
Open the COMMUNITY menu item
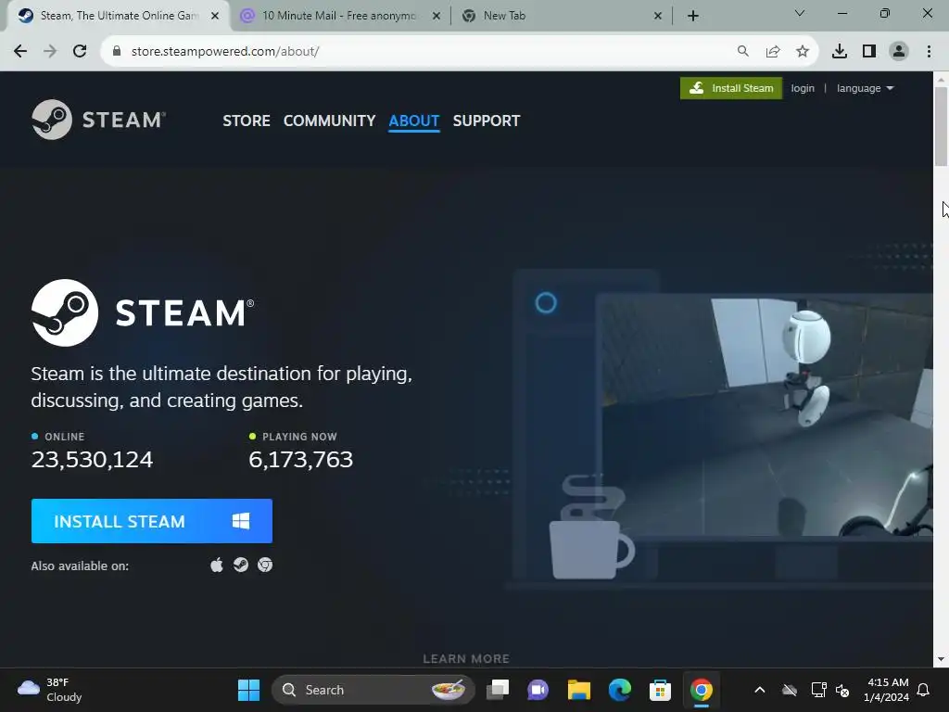[329, 121]
